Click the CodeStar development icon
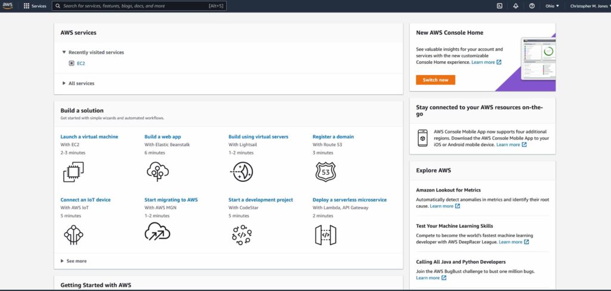Image resolution: width=611 pixels, height=291 pixels. (x=242, y=235)
